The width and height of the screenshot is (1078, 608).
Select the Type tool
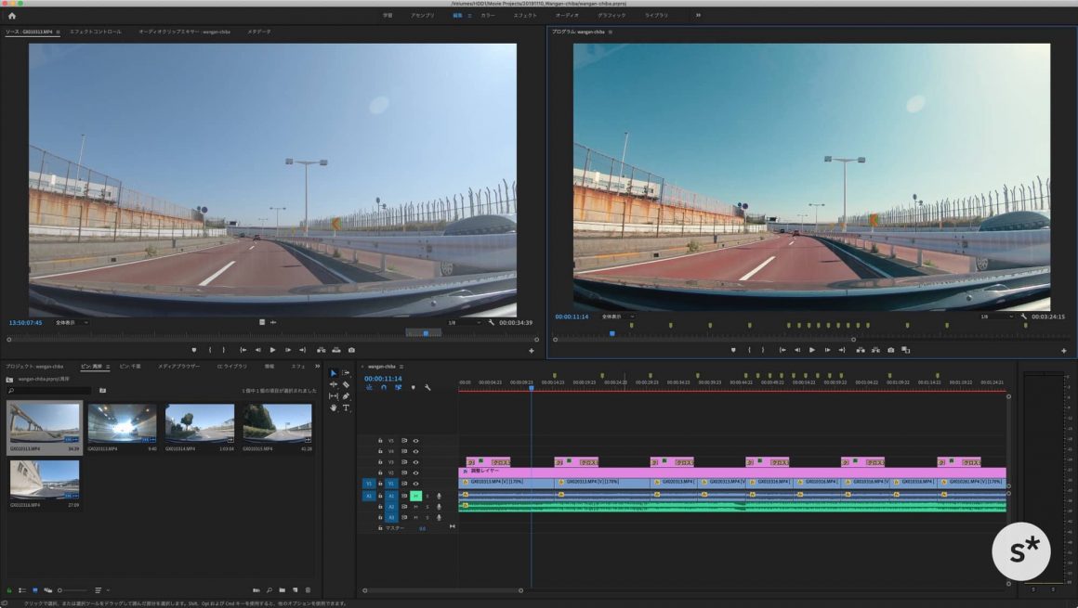coord(346,407)
